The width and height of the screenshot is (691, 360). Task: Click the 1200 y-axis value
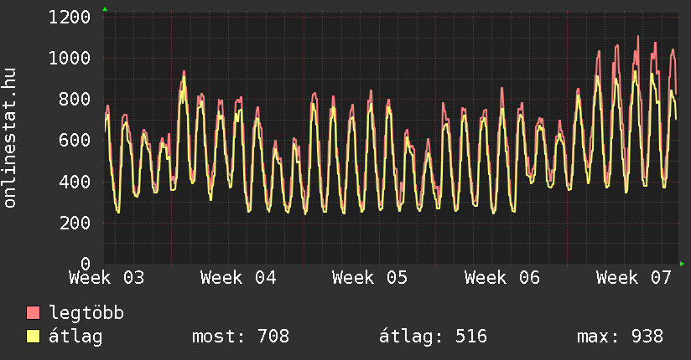[x=70, y=17]
